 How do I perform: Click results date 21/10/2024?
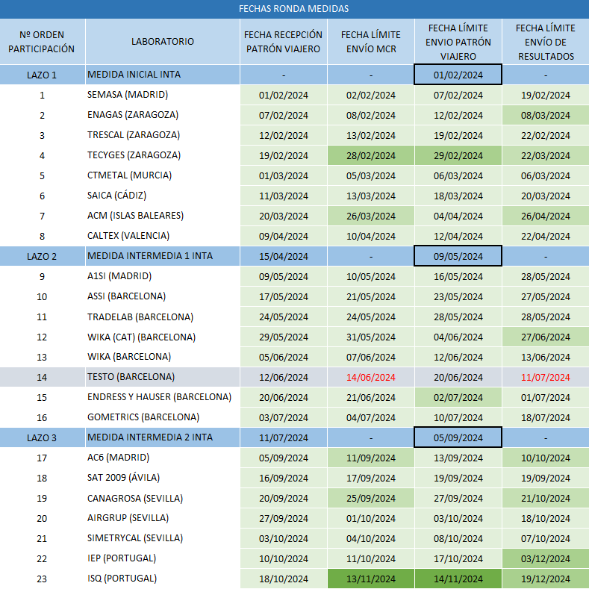point(546,498)
